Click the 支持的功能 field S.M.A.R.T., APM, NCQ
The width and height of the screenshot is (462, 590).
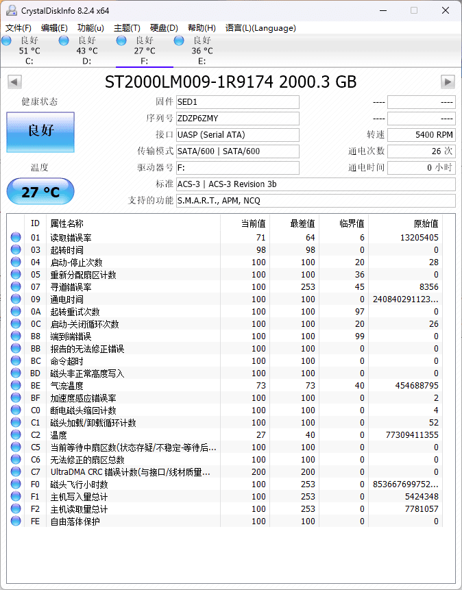point(316,201)
